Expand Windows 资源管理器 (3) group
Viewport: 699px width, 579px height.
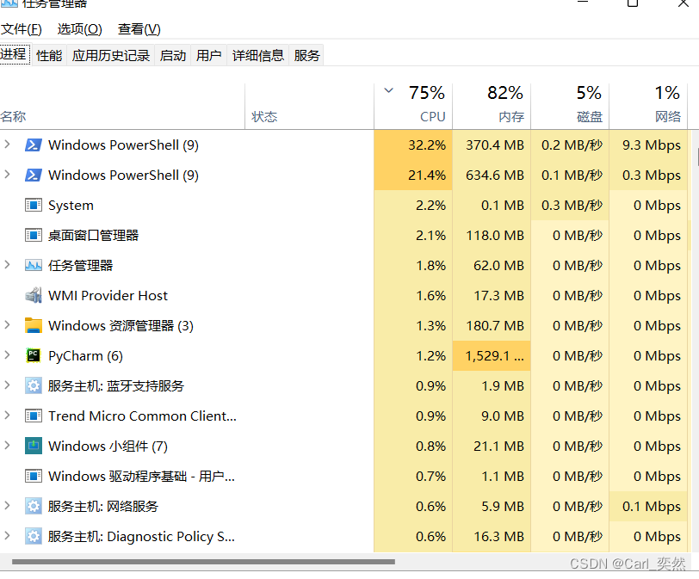[7, 325]
